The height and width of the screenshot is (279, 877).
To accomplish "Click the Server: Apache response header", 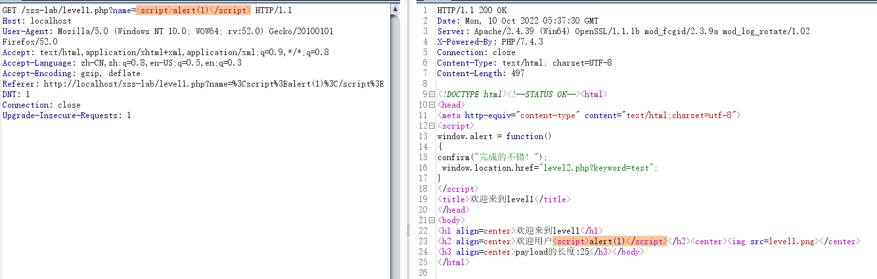I will (623, 32).
